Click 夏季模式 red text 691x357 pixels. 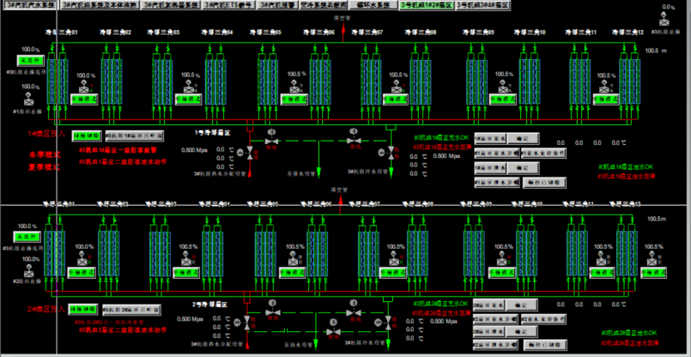[44, 168]
